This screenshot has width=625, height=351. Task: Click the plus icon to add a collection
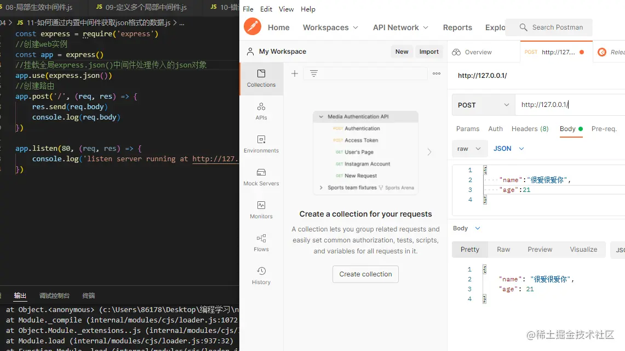(295, 73)
